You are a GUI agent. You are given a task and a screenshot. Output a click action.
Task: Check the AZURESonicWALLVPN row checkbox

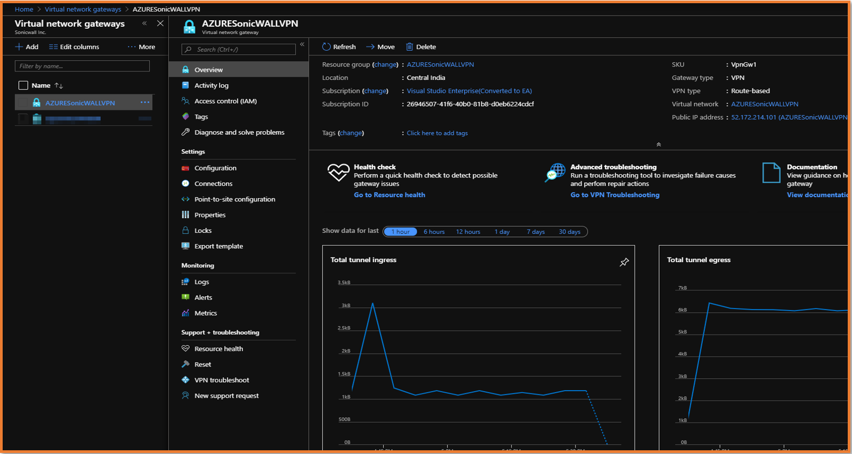[23, 102]
